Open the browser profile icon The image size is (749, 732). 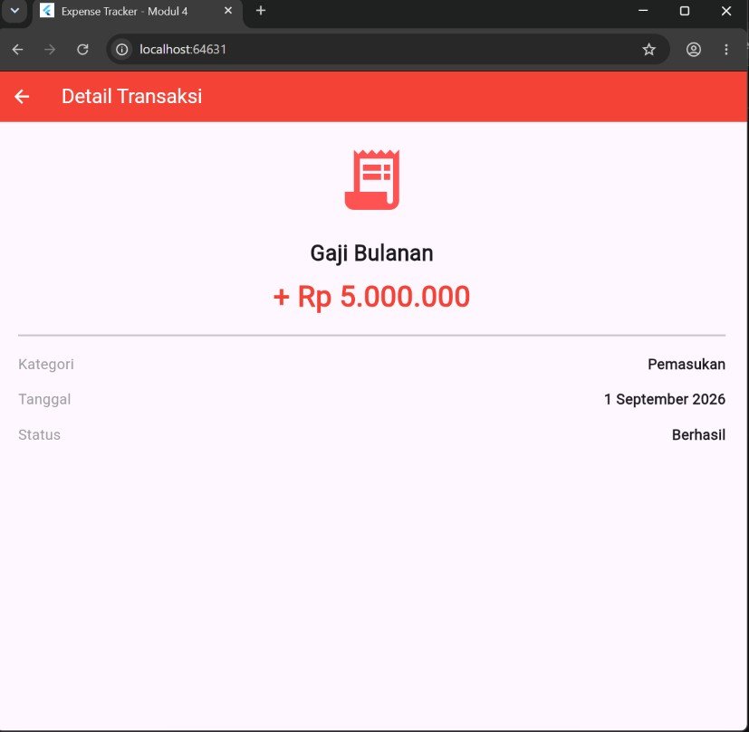pos(694,50)
